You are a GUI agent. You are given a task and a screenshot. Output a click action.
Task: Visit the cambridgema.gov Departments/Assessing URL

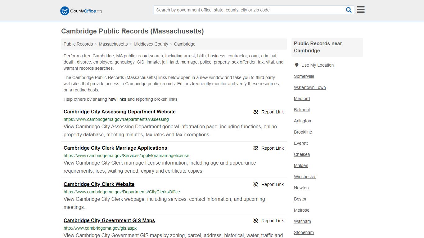click(x=116, y=119)
